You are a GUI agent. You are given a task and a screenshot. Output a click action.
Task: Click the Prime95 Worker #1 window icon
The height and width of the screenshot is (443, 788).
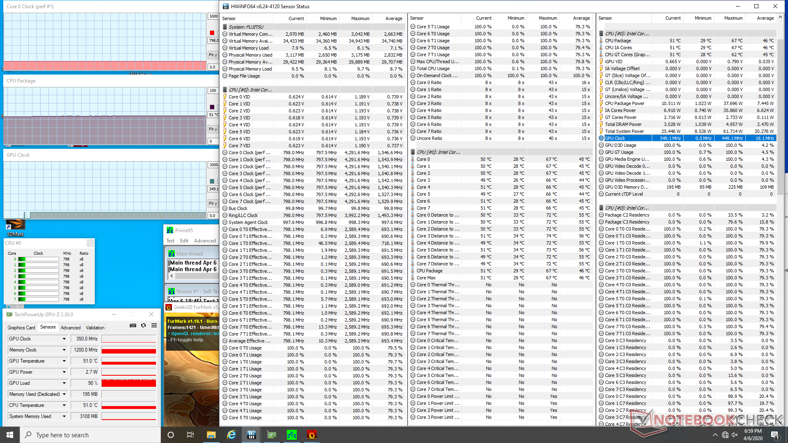coord(172,292)
